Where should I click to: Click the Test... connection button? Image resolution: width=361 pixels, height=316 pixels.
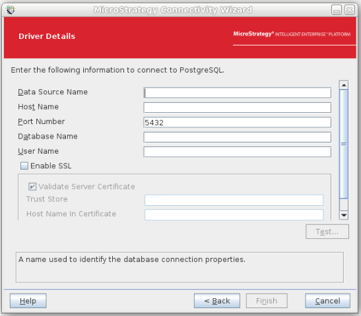click(x=327, y=232)
